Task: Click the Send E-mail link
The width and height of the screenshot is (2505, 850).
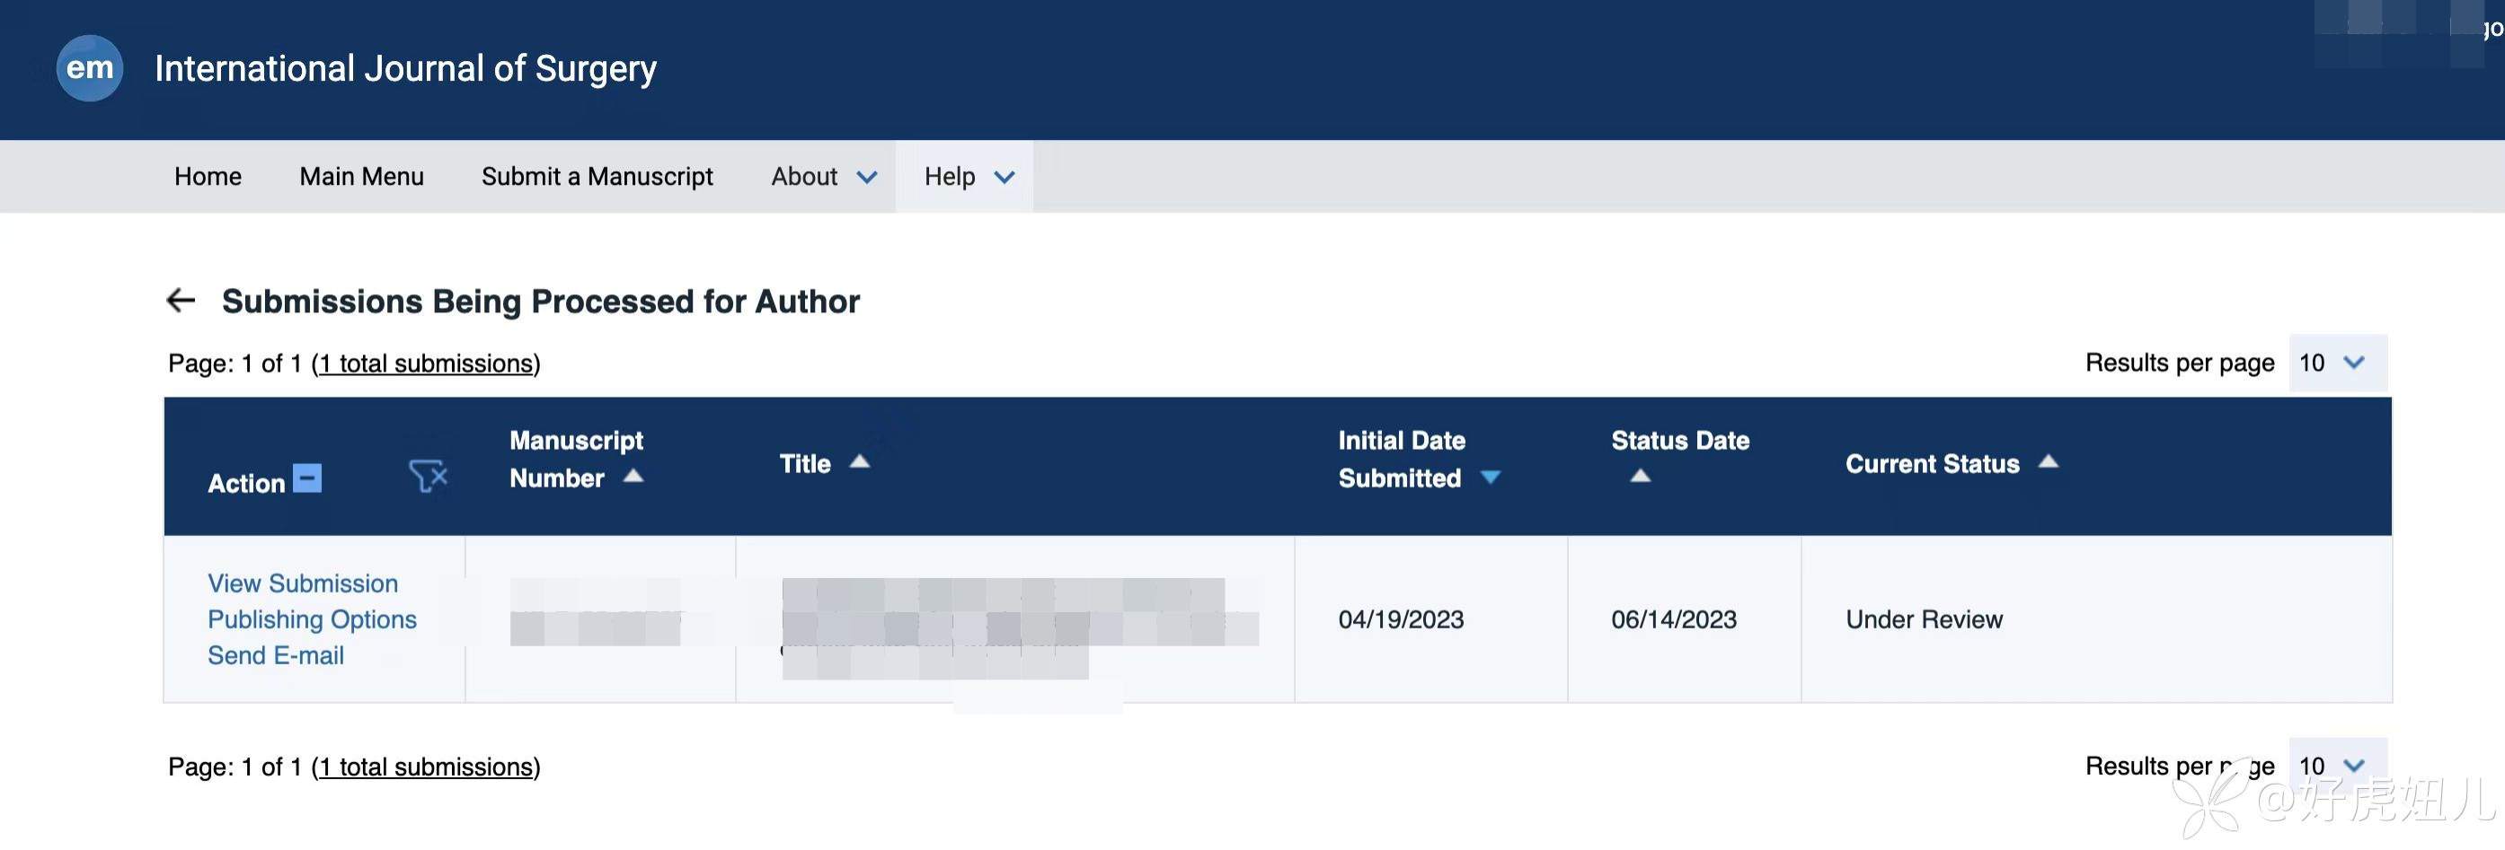Action: click(276, 654)
